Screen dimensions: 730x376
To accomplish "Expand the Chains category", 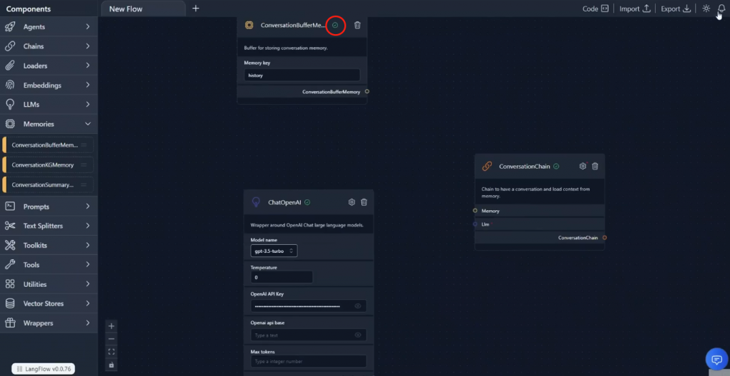I will 88,46.
